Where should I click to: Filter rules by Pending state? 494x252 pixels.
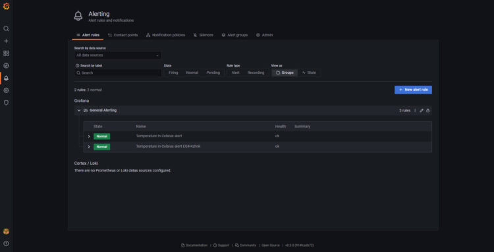[213, 73]
